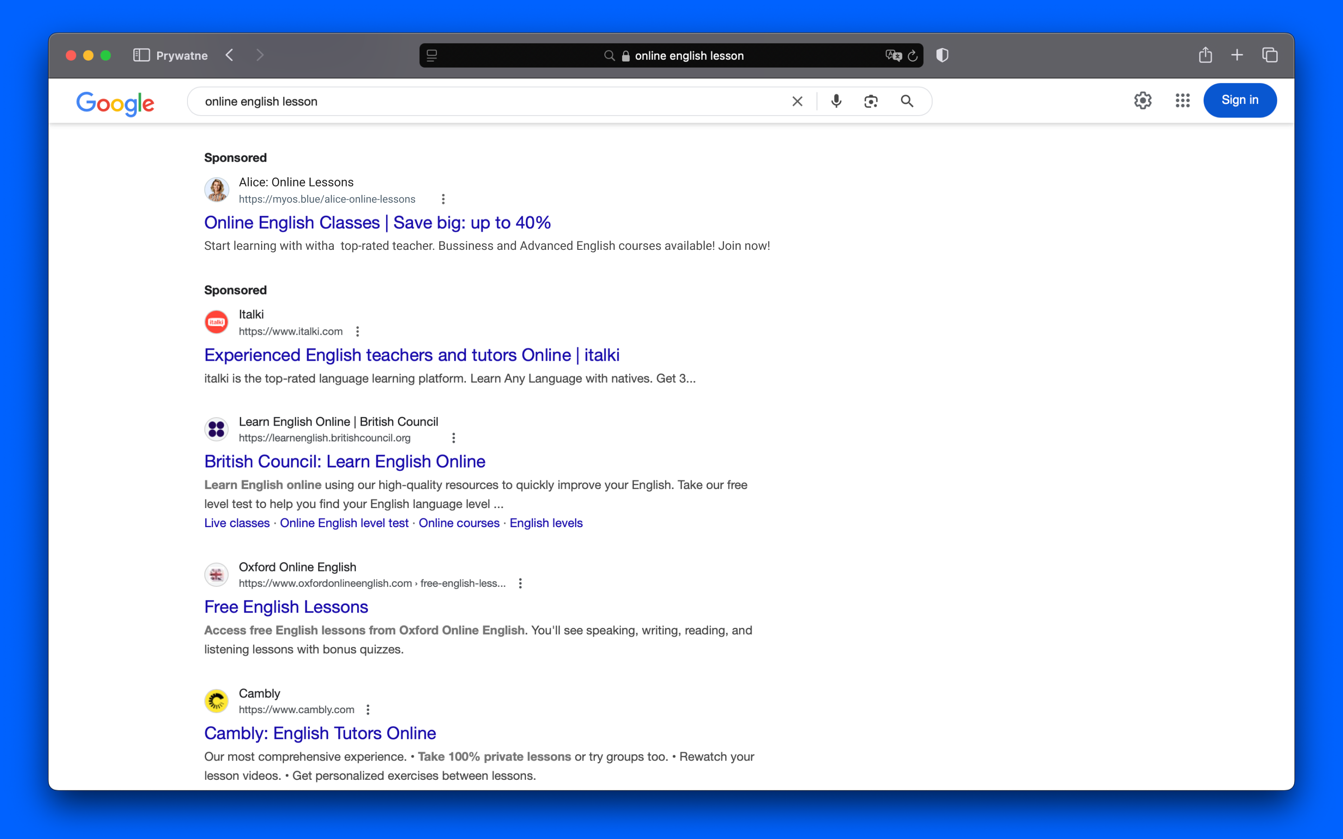The height and width of the screenshot is (839, 1343).
Task: Search by image with the camera icon
Action: pyautogui.click(x=871, y=101)
